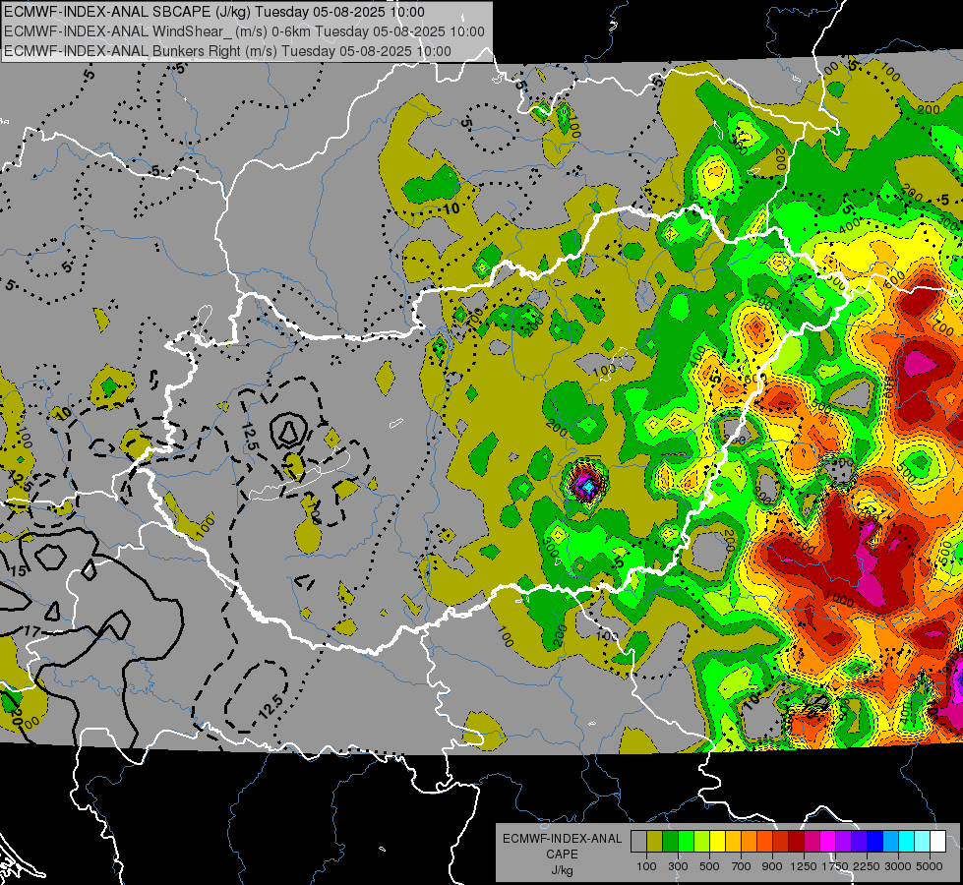
Task: Select the magenta legend swatch before 1750
Action: [828, 842]
